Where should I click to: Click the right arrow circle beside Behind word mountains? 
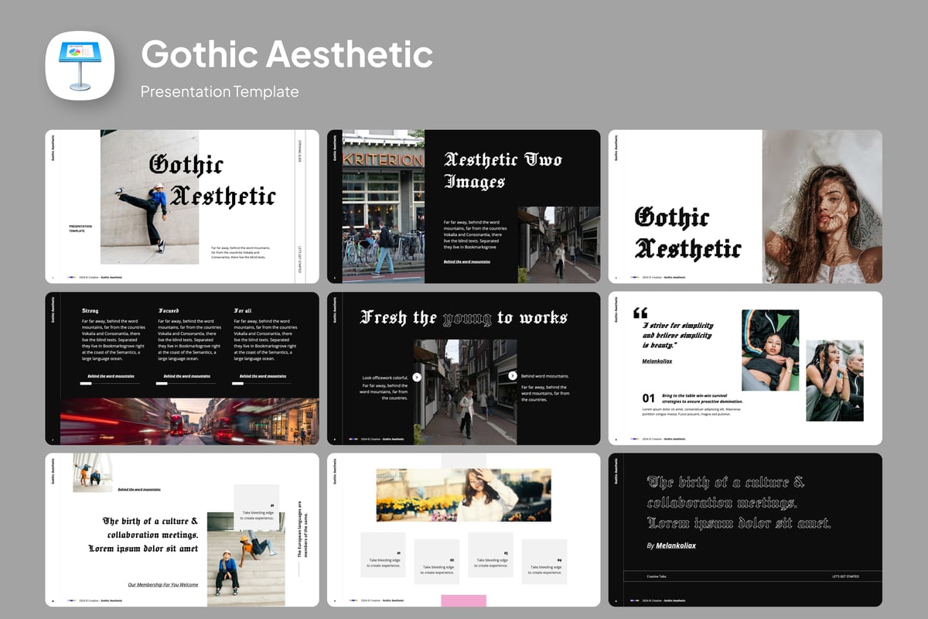point(513,376)
